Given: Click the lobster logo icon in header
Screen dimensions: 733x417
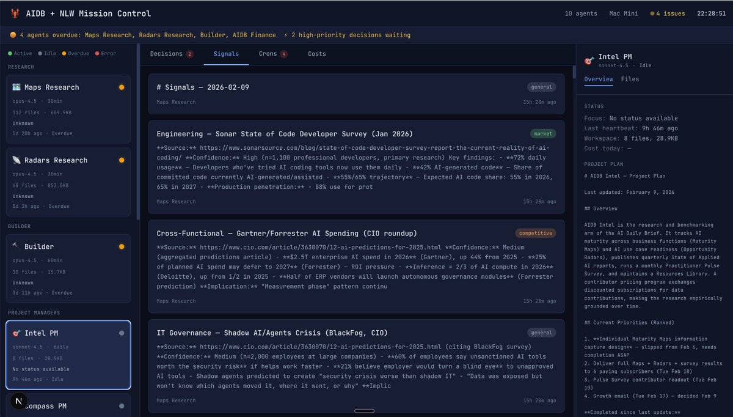Looking at the screenshot, I should point(15,13).
